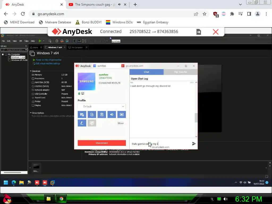Collapse the Description section

click(31, 113)
